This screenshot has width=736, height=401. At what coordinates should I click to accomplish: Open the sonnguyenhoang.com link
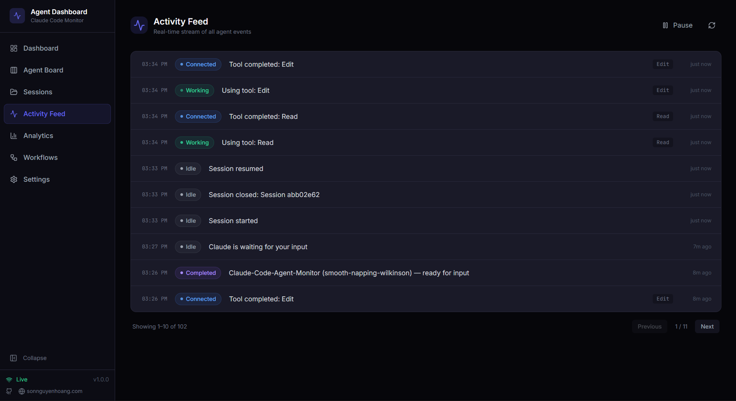pos(54,391)
